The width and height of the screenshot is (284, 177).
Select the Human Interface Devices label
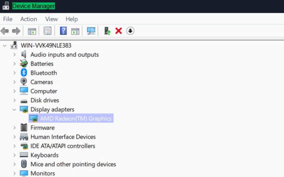click(x=63, y=137)
